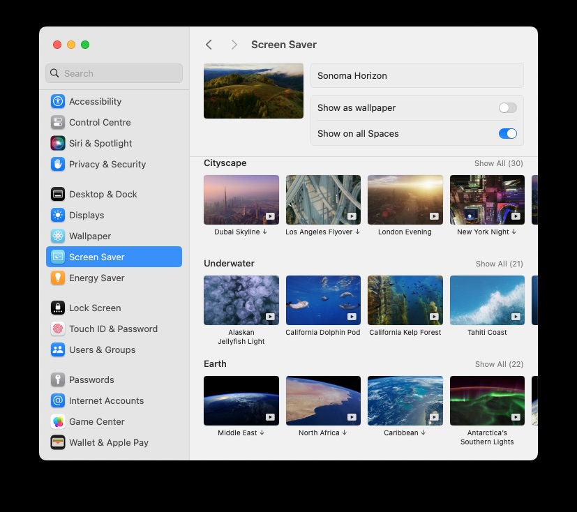Select the California Kelp Forest thumbnail
577x512 pixels.
click(x=405, y=300)
